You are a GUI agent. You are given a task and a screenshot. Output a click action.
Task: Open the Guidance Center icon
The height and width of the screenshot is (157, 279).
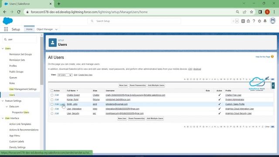pyautogui.click(x=248, y=21)
